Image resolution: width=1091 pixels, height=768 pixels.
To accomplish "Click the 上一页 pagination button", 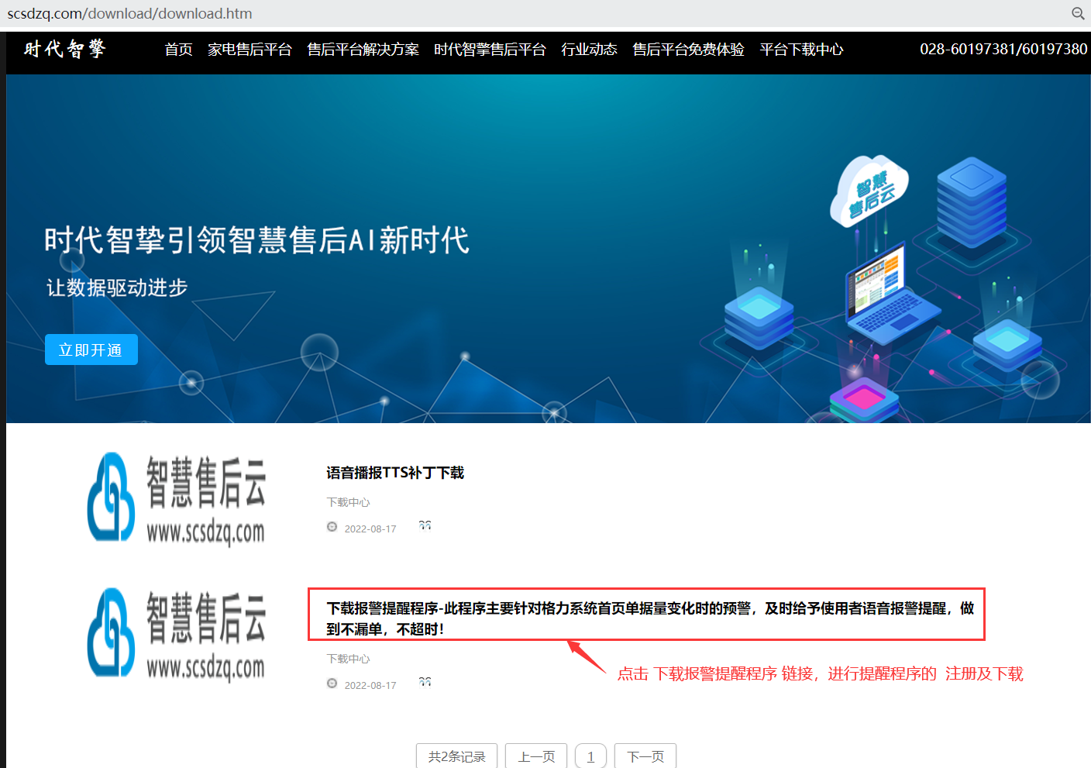I will pyautogui.click(x=536, y=756).
